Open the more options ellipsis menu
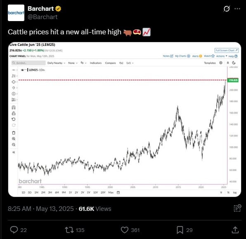246x239 pixels. [237, 9]
